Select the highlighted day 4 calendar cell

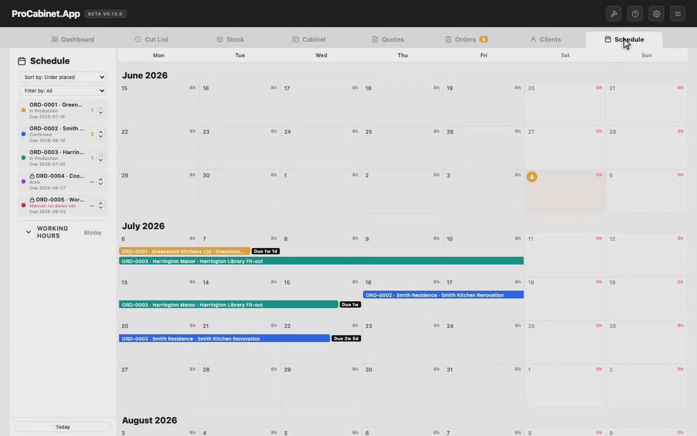coord(565,191)
